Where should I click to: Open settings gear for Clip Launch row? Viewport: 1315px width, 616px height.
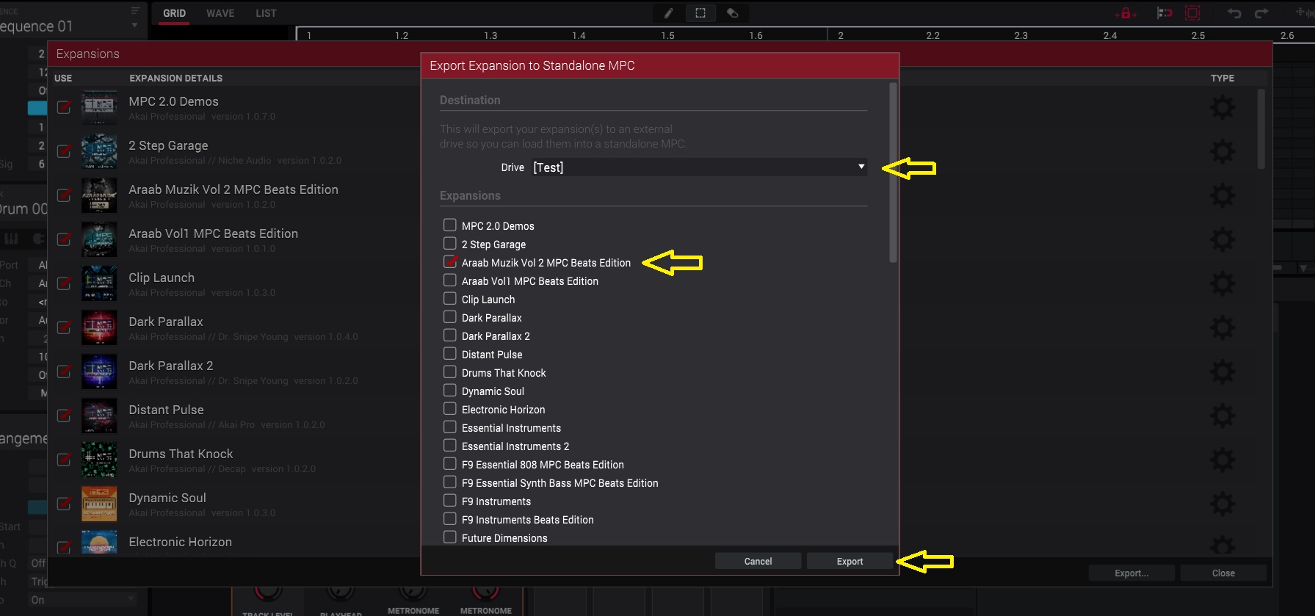pyautogui.click(x=1222, y=284)
